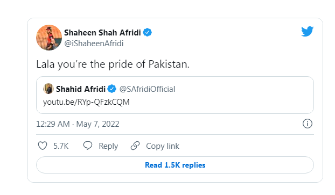335x195 pixels.
Task: Click Shahid Afridi's verified badge
Action: (x=111, y=89)
